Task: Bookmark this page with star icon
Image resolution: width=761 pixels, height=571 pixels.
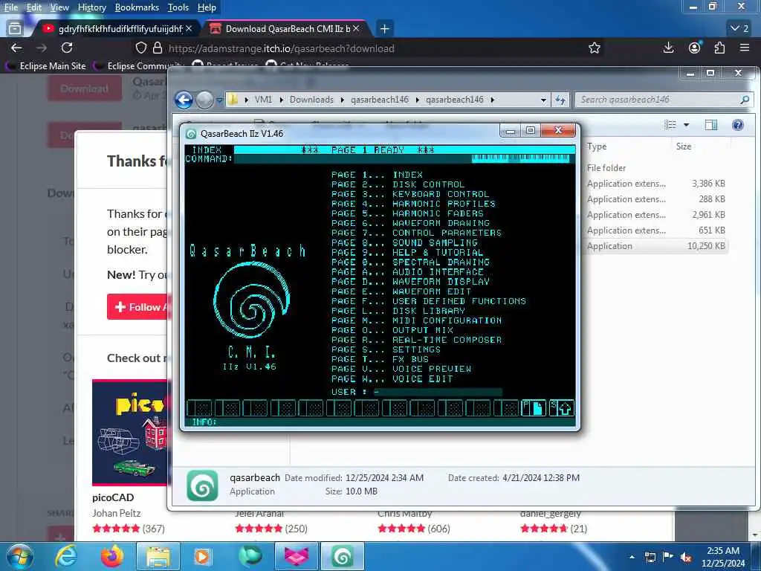Action: (x=595, y=48)
